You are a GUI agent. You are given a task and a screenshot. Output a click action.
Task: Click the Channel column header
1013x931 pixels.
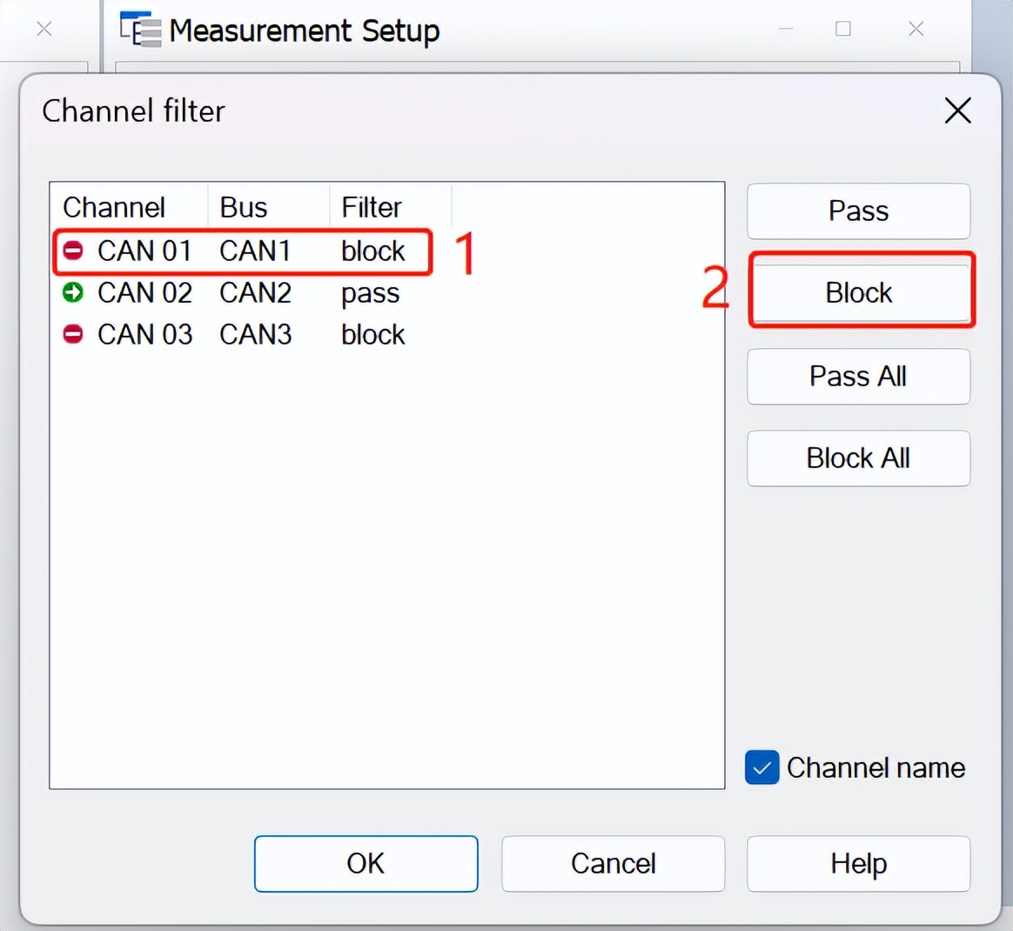tap(115, 207)
